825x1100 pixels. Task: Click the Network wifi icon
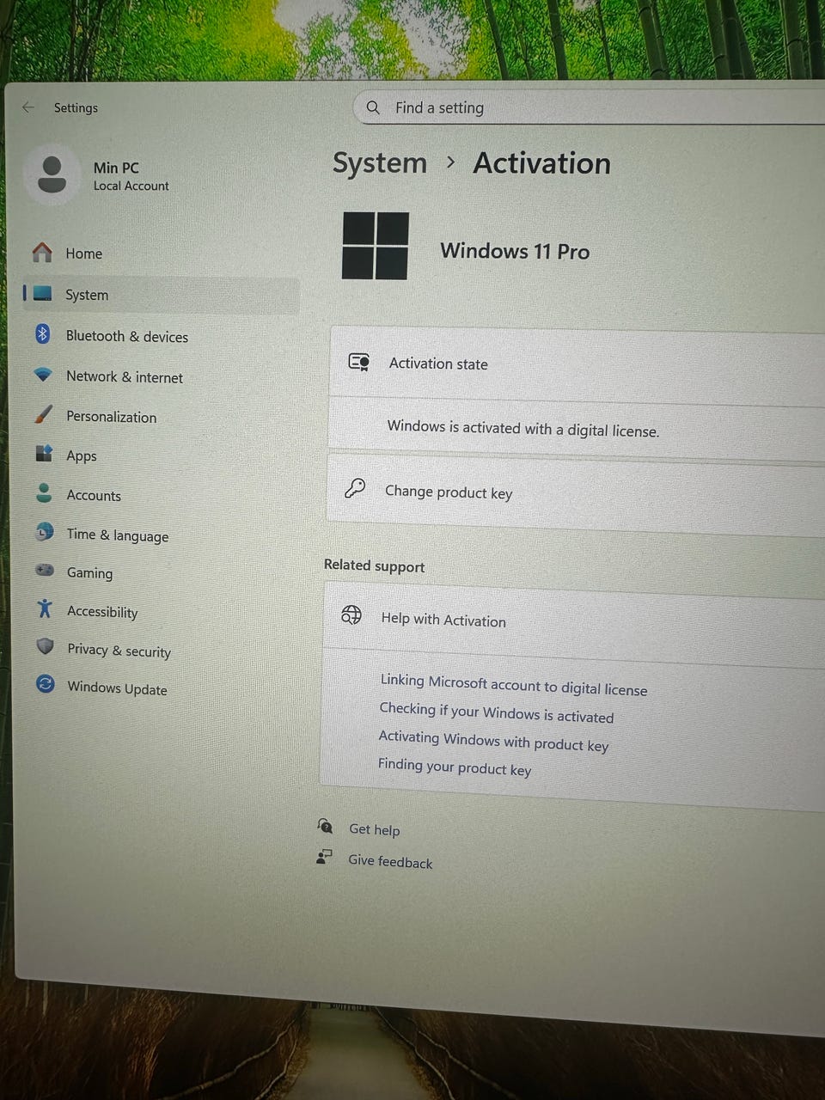point(43,375)
